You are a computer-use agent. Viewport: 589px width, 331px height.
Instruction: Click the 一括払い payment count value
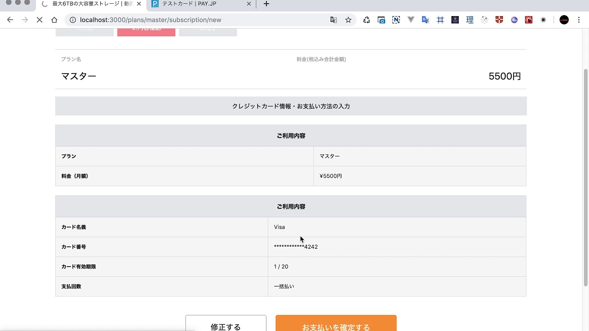(x=284, y=286)
